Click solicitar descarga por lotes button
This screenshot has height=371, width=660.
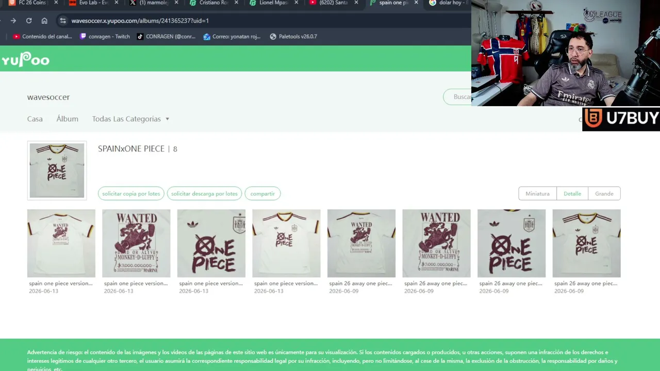[x=204, y=194]
